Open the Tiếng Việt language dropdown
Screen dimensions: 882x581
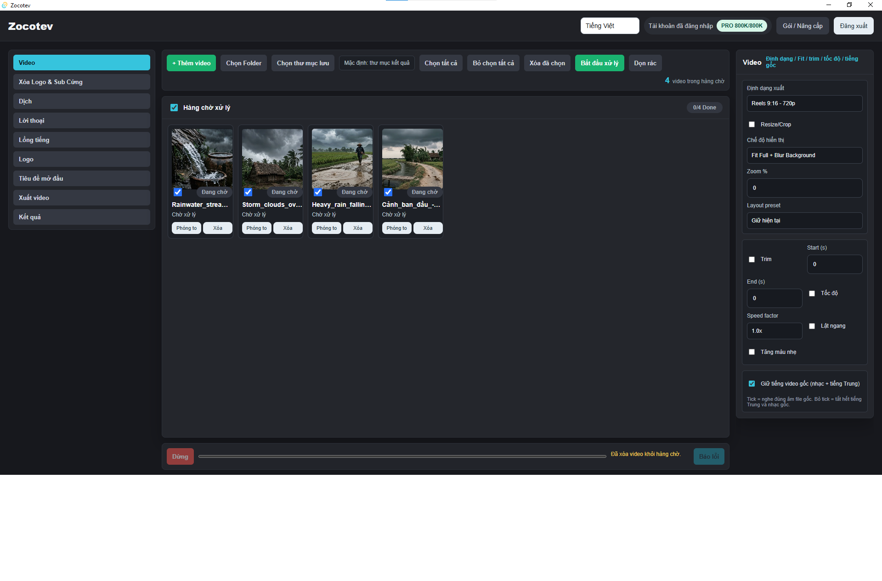pyautogui.click(x=610, y=26)
